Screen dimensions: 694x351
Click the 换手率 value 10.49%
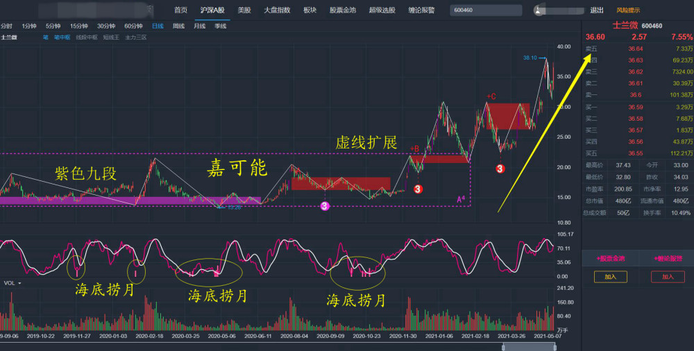coord(680,213)
